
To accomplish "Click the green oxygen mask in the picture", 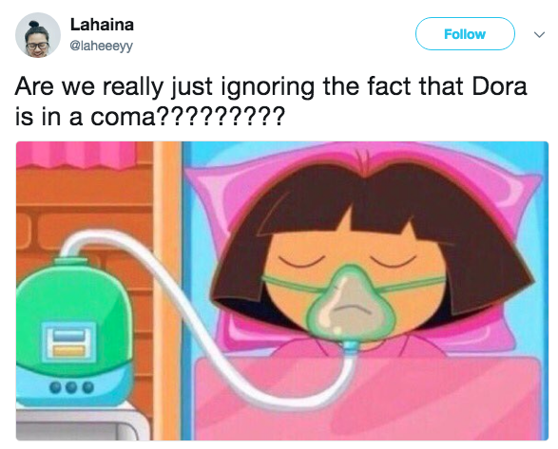I will (x=351, y=302).
